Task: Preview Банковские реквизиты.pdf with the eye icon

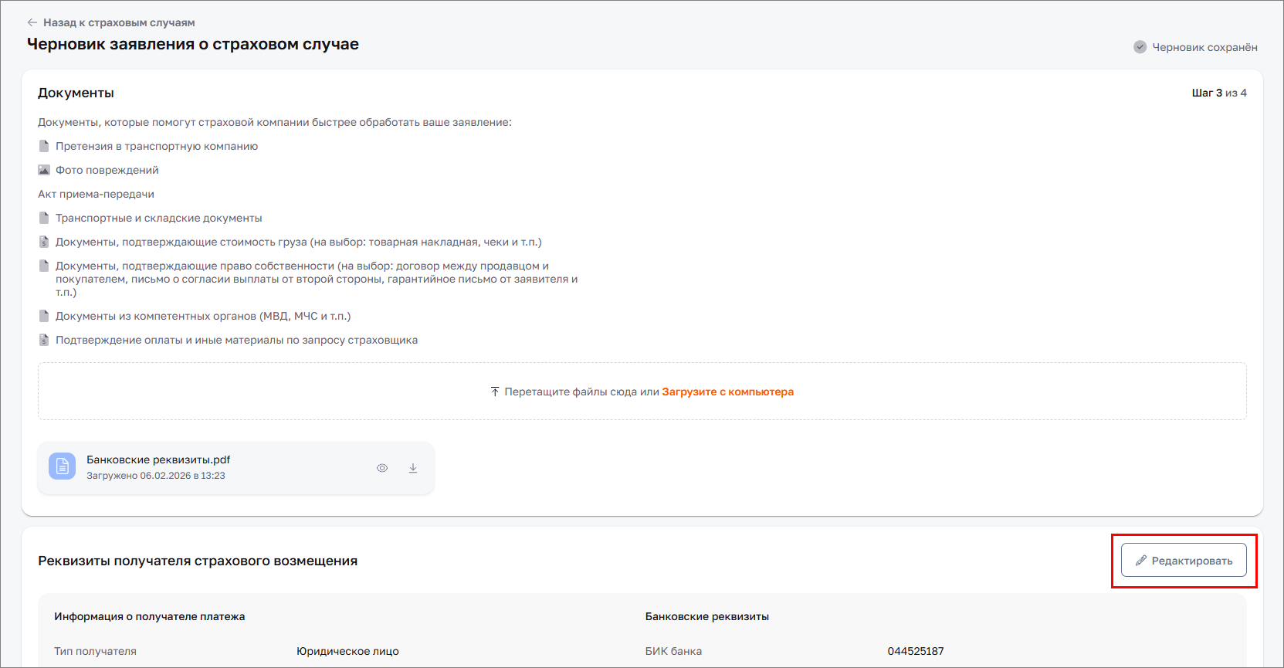Action: tap(382, 468)
